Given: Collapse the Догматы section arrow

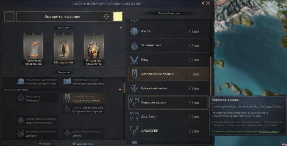Looking at the screenshot, I should [121, 28].
